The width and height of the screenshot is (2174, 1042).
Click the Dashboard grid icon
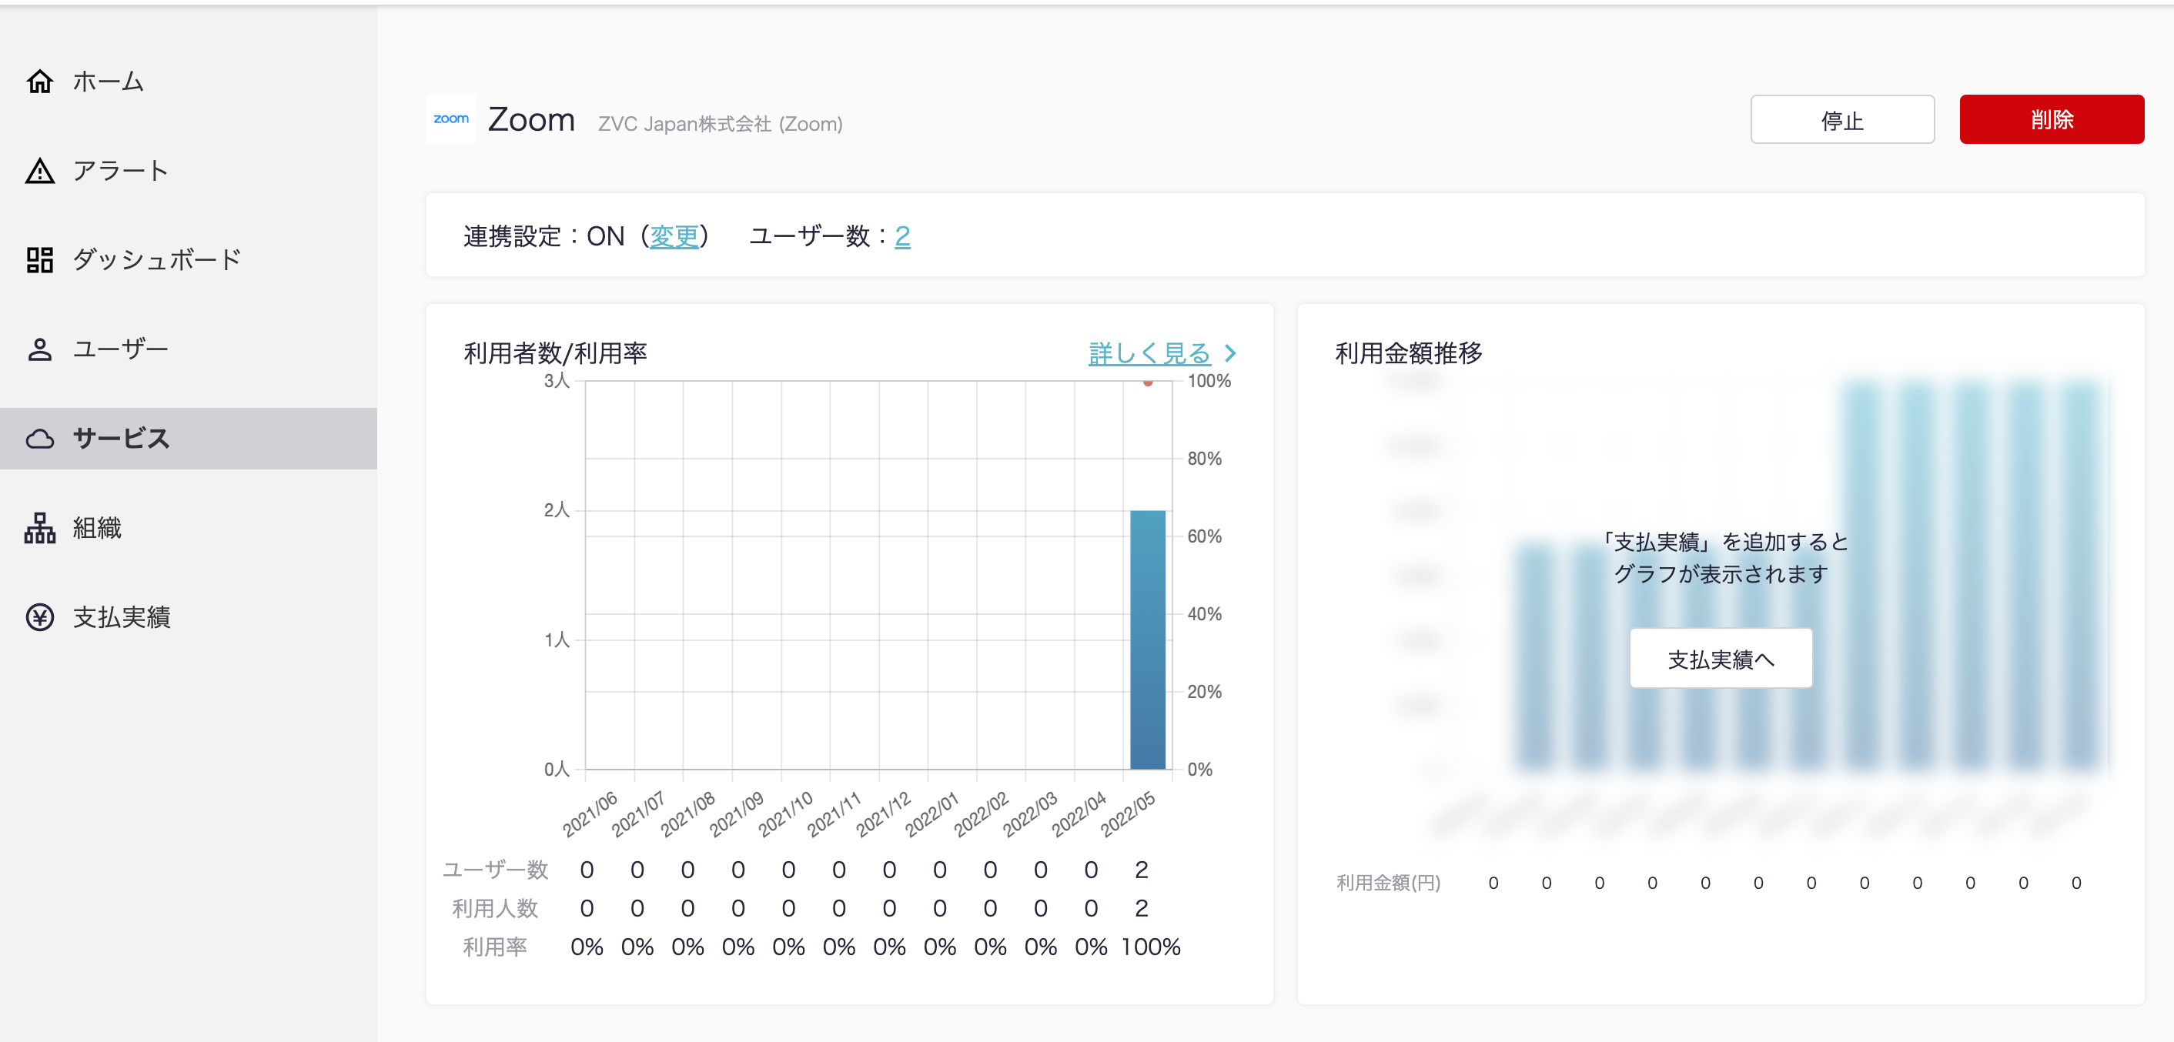point(40,260)
